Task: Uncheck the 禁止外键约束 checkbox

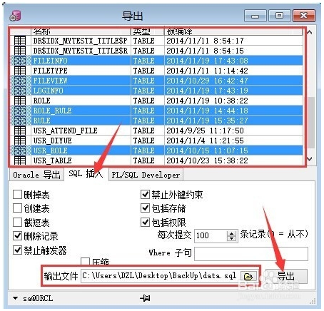Action: coord(145,195)
